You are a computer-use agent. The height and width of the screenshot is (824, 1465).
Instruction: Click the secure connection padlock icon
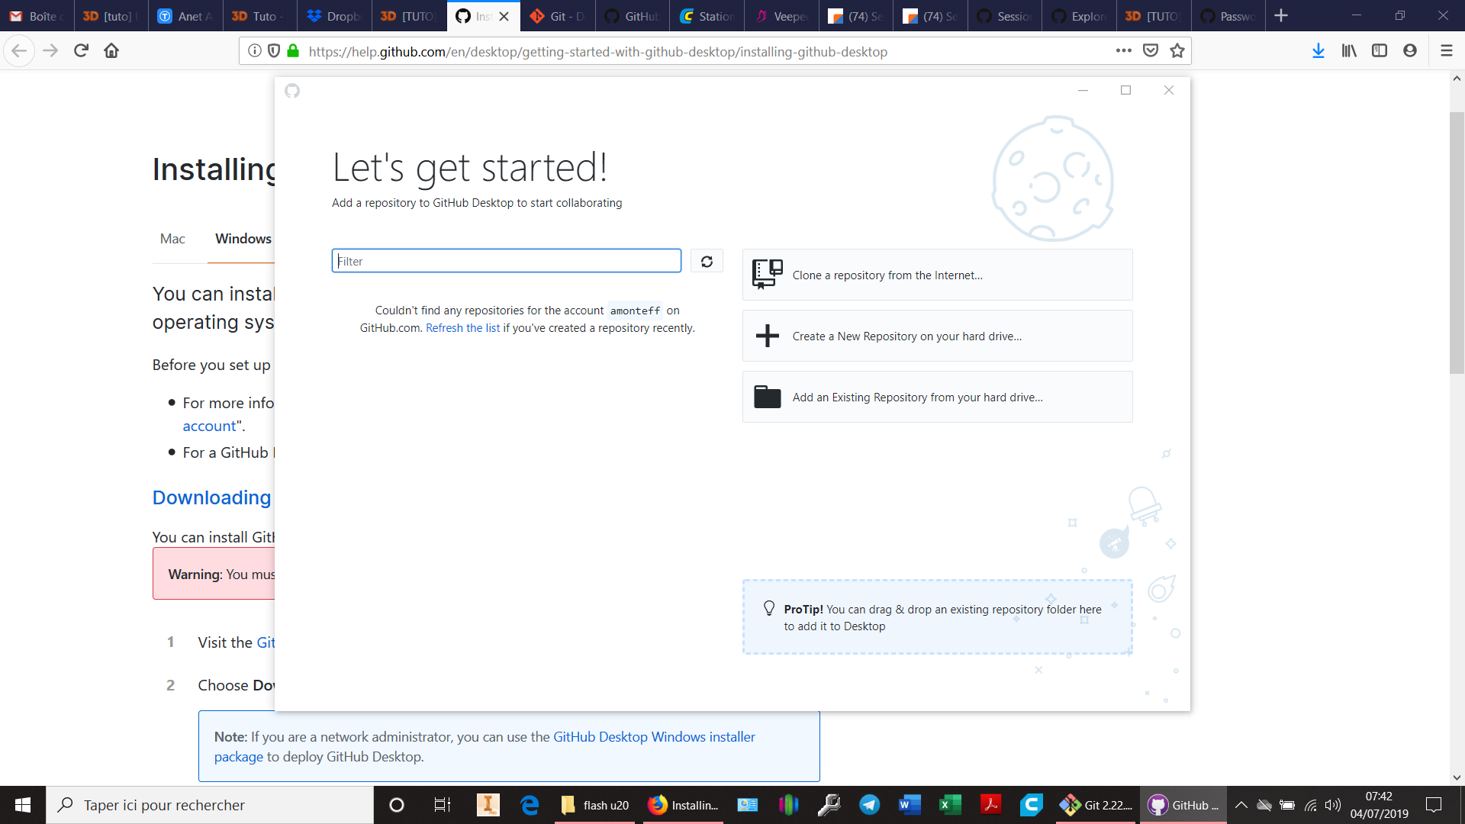click(293, 51)
